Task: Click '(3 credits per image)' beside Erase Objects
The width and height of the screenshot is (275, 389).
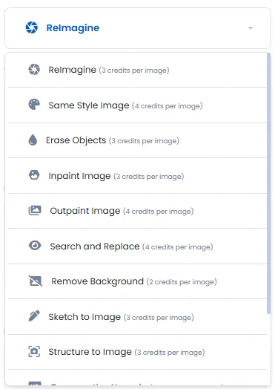Action: pos(144,141)
